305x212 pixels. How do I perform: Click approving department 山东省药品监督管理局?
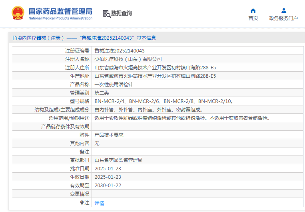[x=118, y=160]
